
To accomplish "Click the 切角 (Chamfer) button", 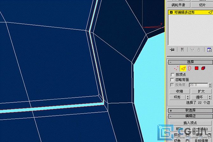I will 177,140.
